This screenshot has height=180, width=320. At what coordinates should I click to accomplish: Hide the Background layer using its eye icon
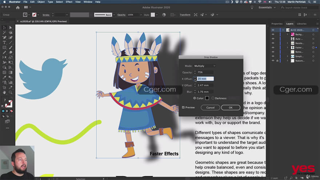click(273, 34)
